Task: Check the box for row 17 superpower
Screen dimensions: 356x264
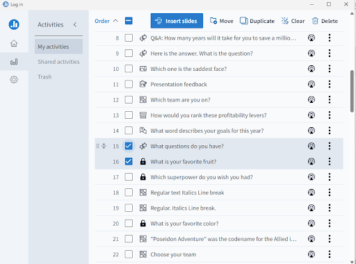Action: click(x=129, y=177)
